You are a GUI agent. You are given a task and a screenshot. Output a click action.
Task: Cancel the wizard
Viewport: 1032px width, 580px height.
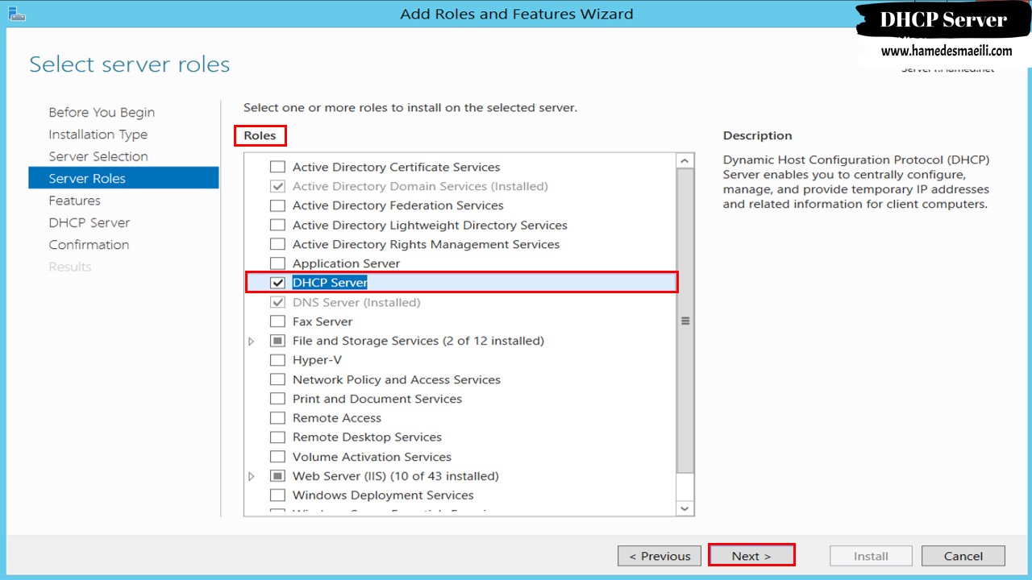tap(963, 556)
